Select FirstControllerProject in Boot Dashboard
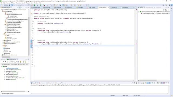Screen dimensions: 173x97 pyautogui.click(x=13, y=70)
